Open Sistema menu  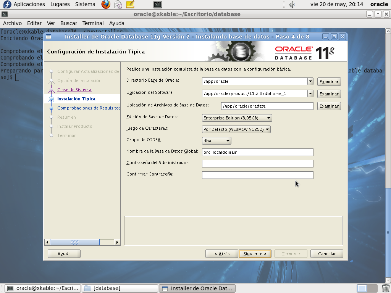coord(85,4)
